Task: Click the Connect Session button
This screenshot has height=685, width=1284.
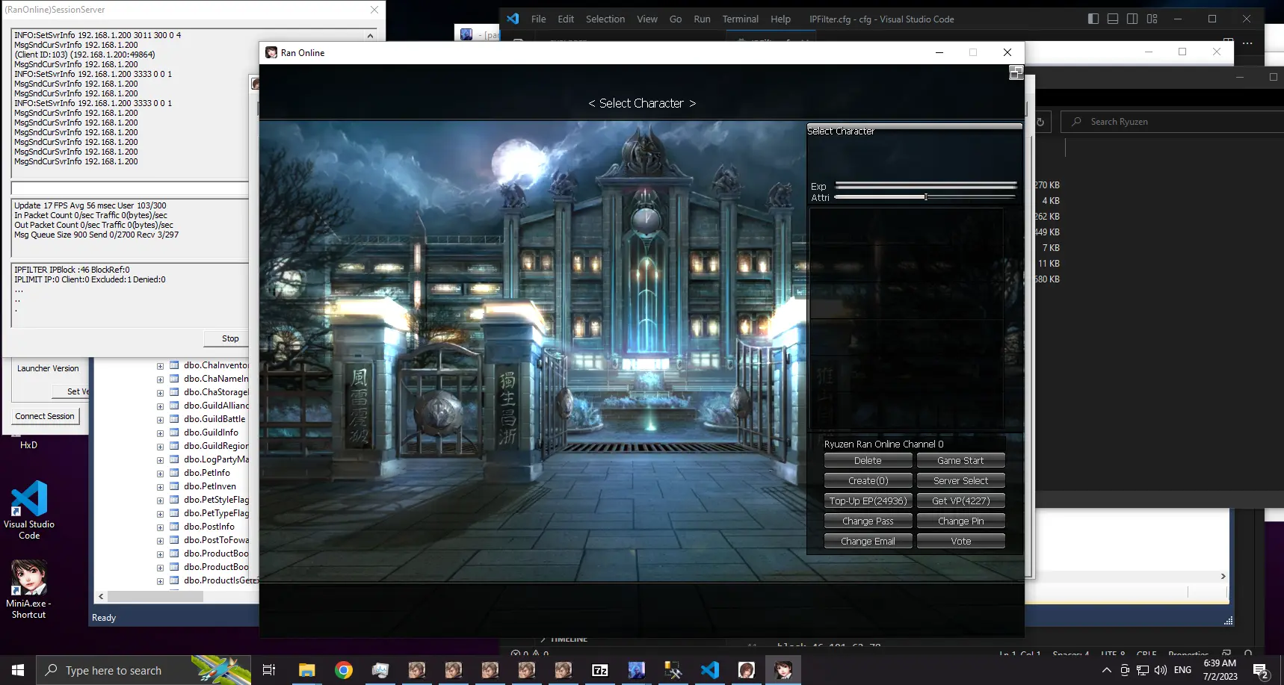Action: 45,416
